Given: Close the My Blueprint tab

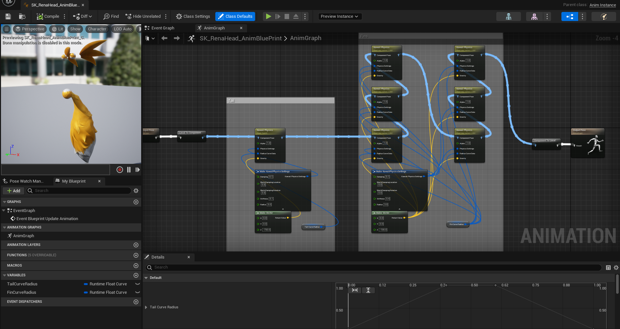Looking at the screenshot, I should (x=99, y=181).
